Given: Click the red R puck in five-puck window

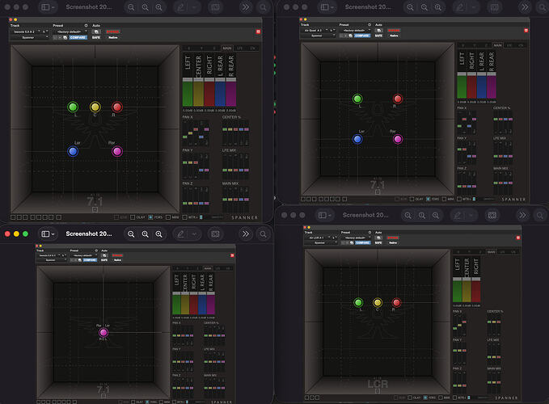Looking at the screenshot, I should click(x=117, y=107).
